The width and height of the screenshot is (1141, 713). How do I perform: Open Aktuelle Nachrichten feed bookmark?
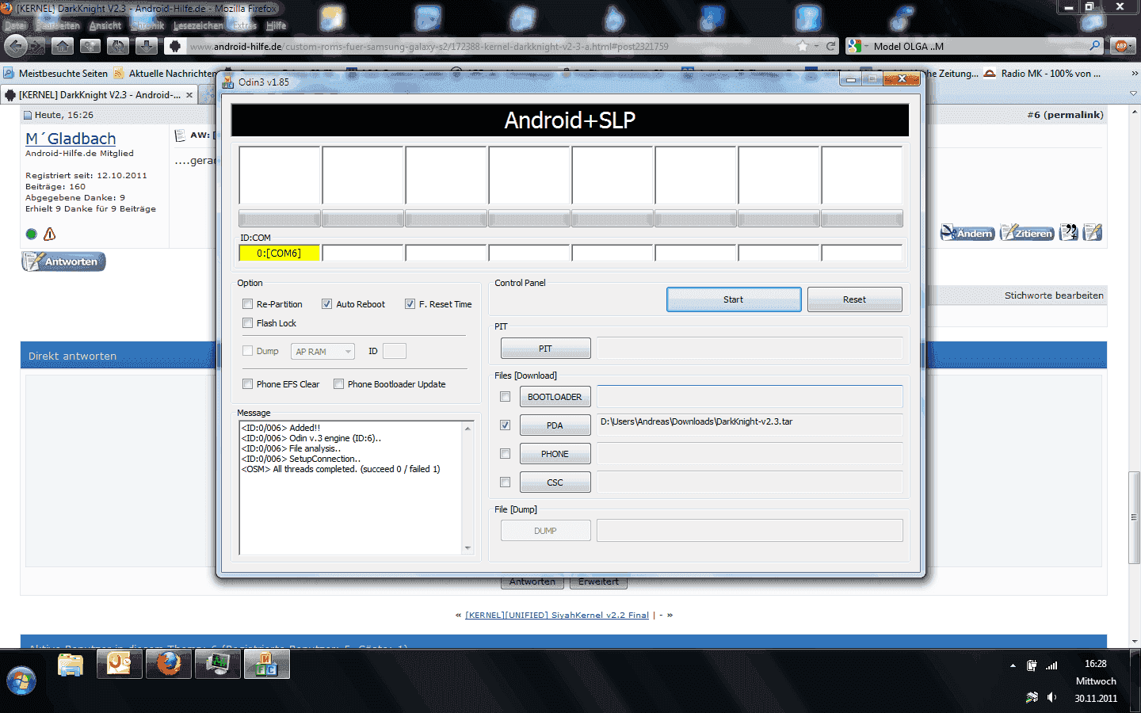tap(165, 74)
